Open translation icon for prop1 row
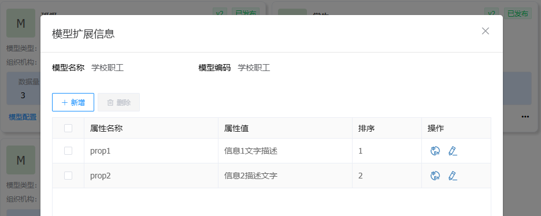541x216 pixels. [435, 151]
